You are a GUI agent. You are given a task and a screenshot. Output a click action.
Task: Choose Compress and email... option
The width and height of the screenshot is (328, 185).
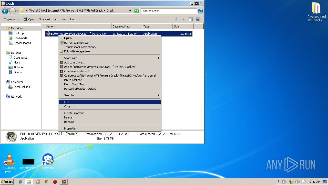click(x=110, y=71)
